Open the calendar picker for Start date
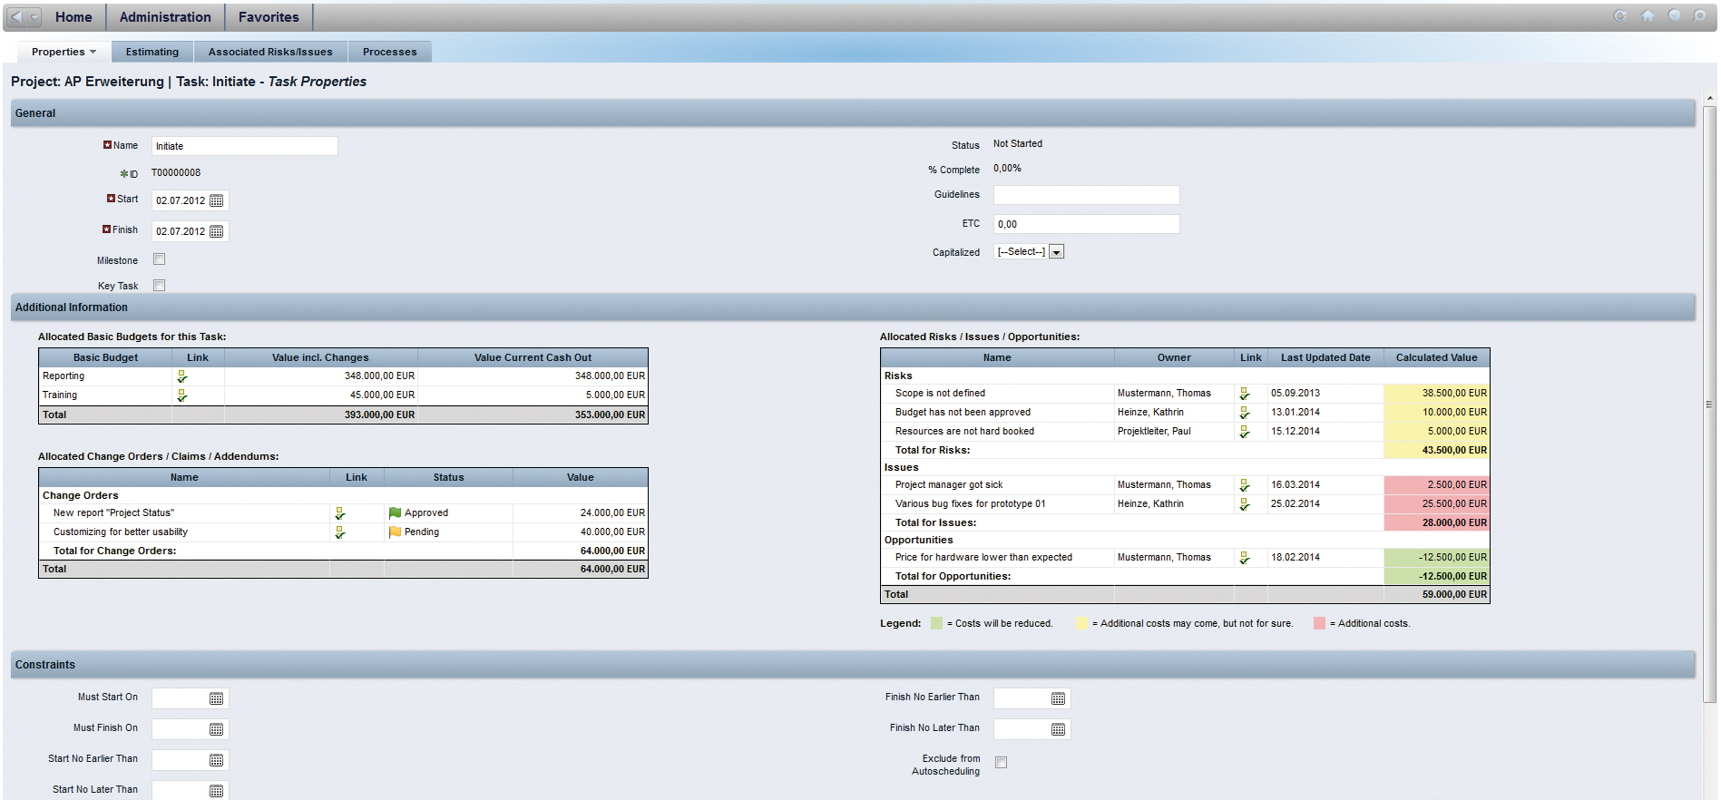 click(217, 200)
